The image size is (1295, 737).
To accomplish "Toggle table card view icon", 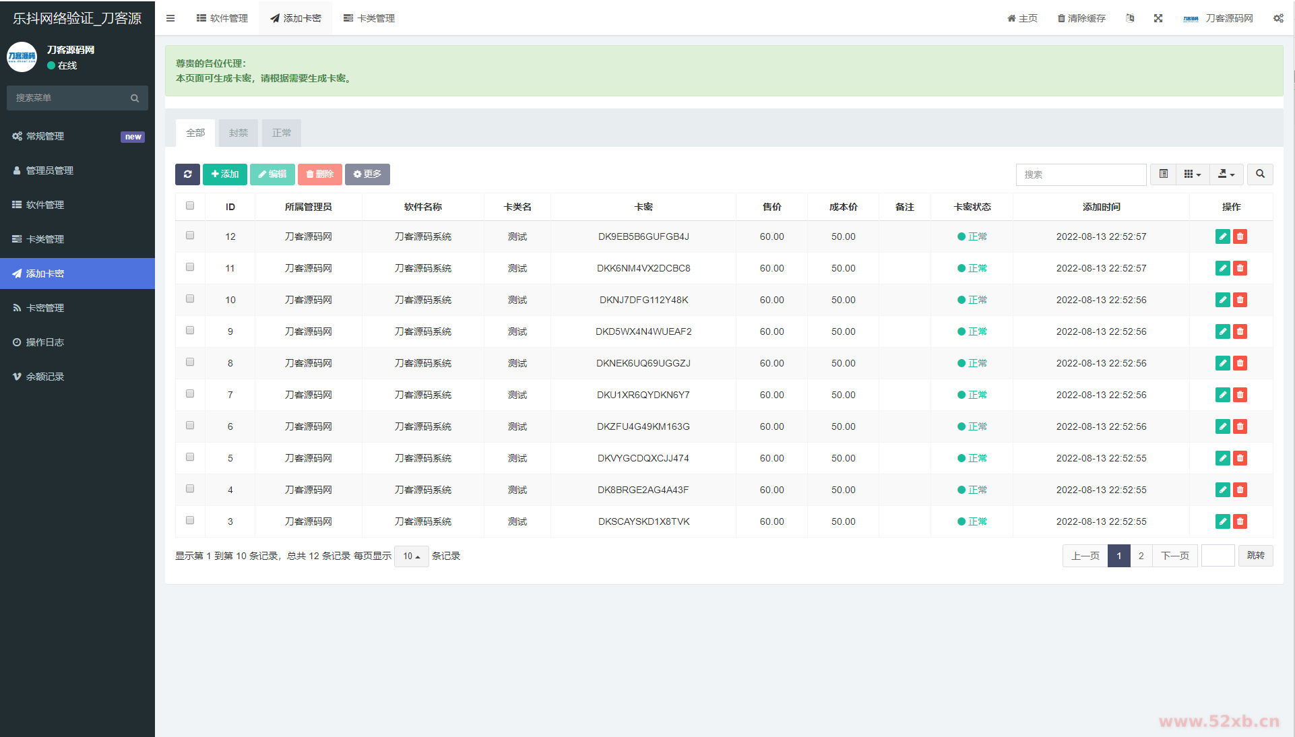I will click(1164, 174).
